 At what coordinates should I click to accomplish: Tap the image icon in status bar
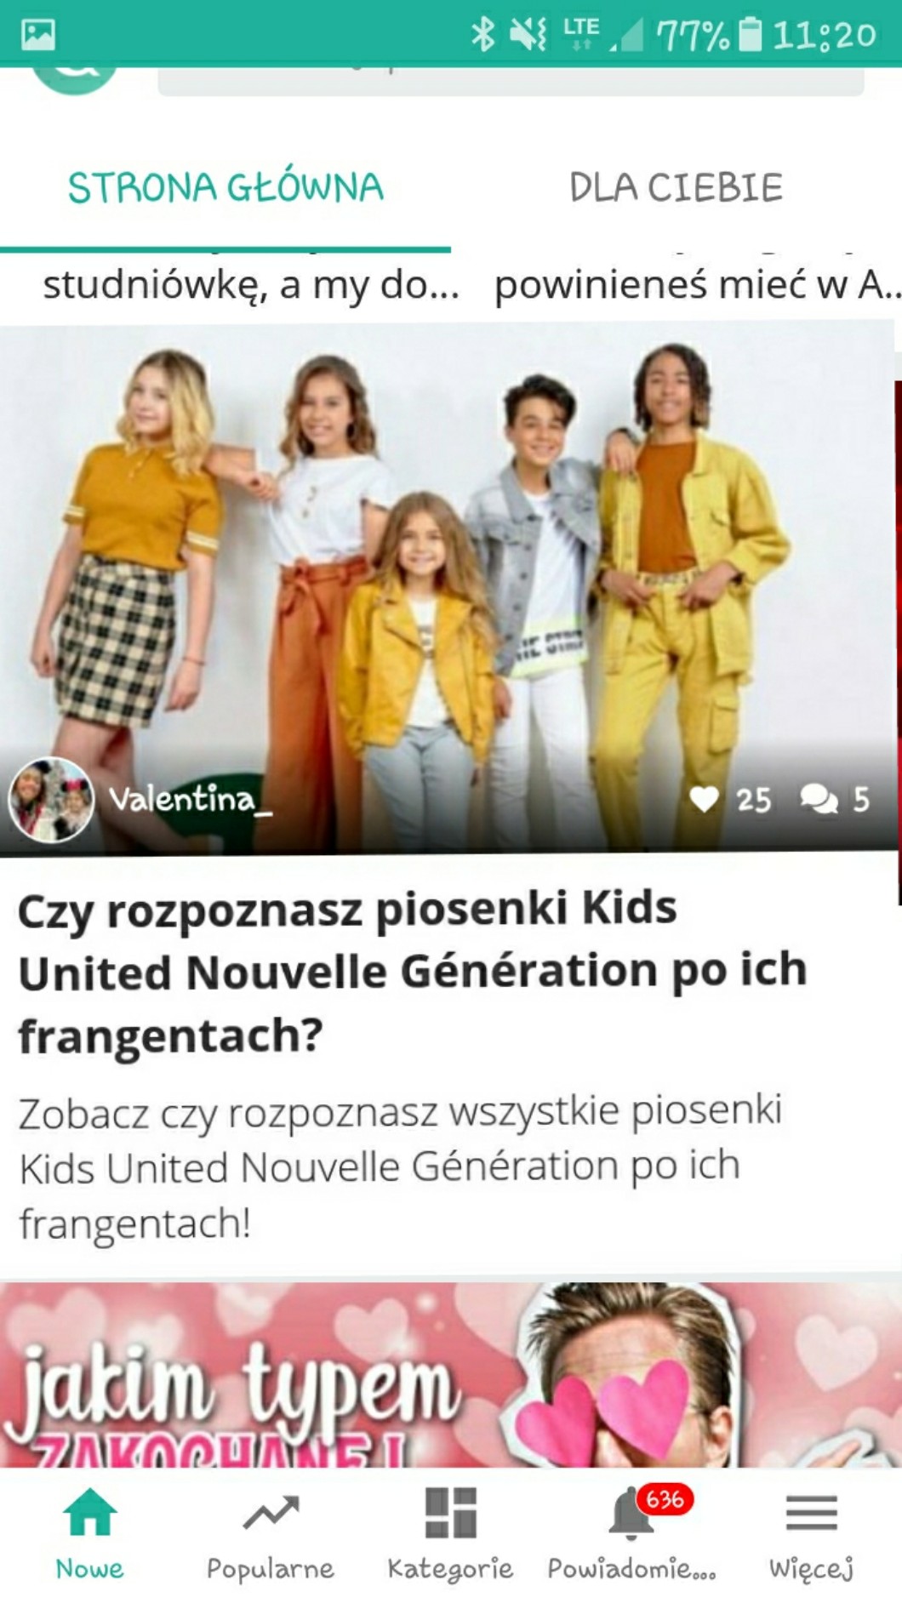(38, 35)
